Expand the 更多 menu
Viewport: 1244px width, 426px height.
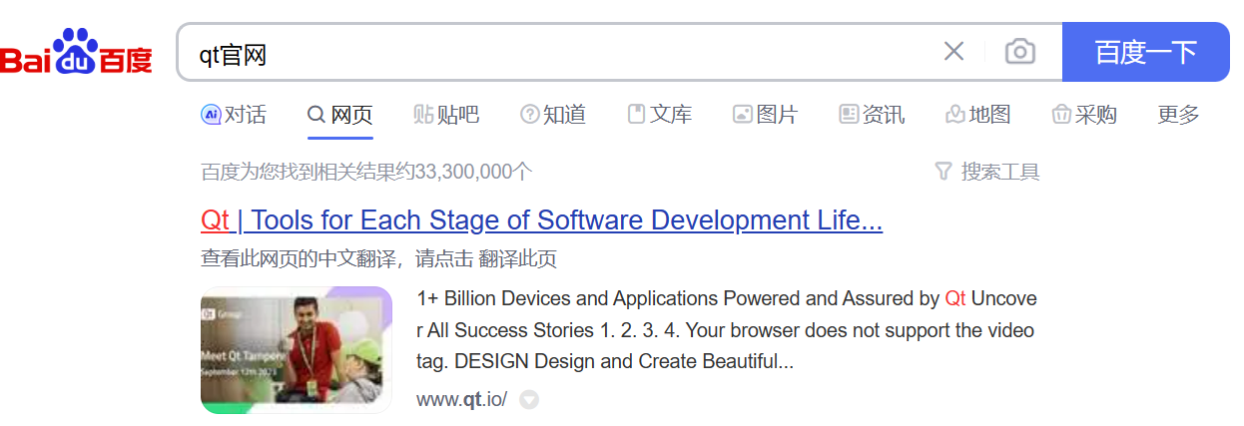click(1178, 115)
